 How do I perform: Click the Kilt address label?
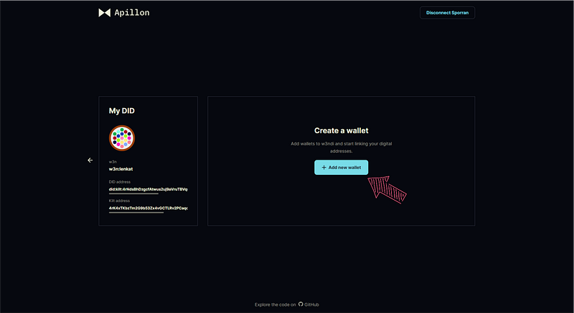pos(119,201)
